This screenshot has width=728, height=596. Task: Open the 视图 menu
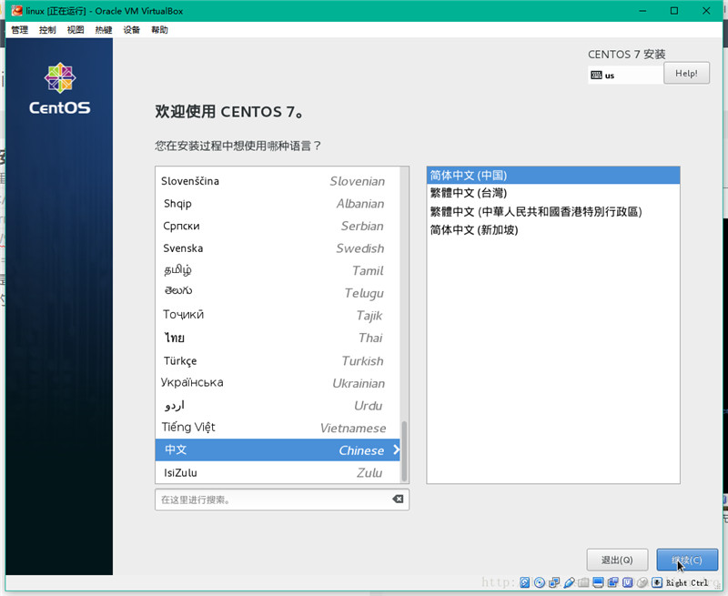pos(76,30)
